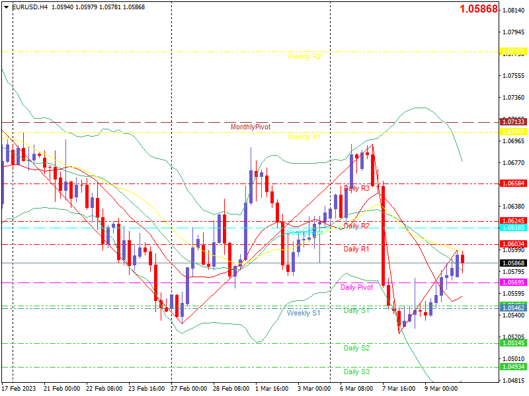
Task: Open the EURUSD,H4 chart dropdown arrow
Action: [6, 7]
